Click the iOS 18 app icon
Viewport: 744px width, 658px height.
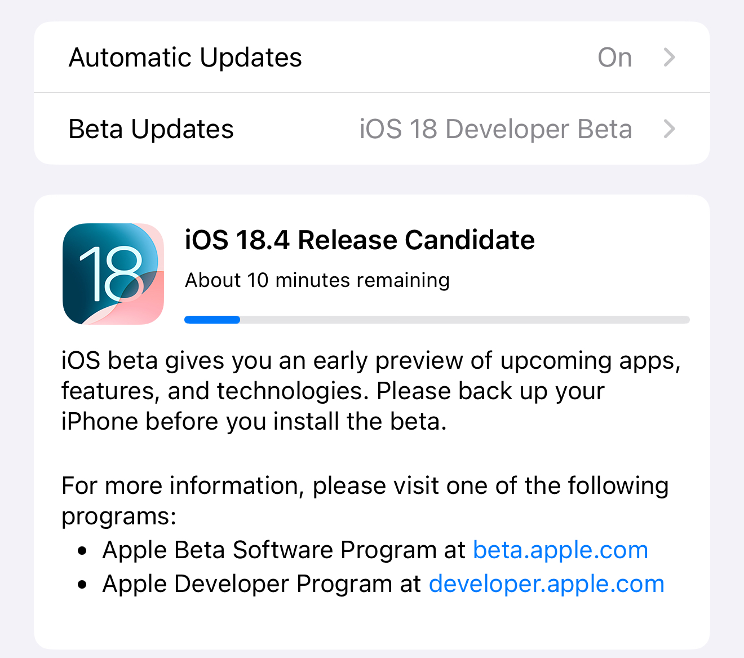click(113, 274)
